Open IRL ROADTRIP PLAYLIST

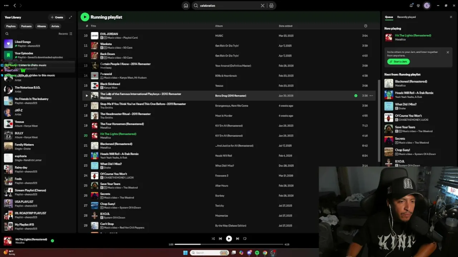coord(38,215)
